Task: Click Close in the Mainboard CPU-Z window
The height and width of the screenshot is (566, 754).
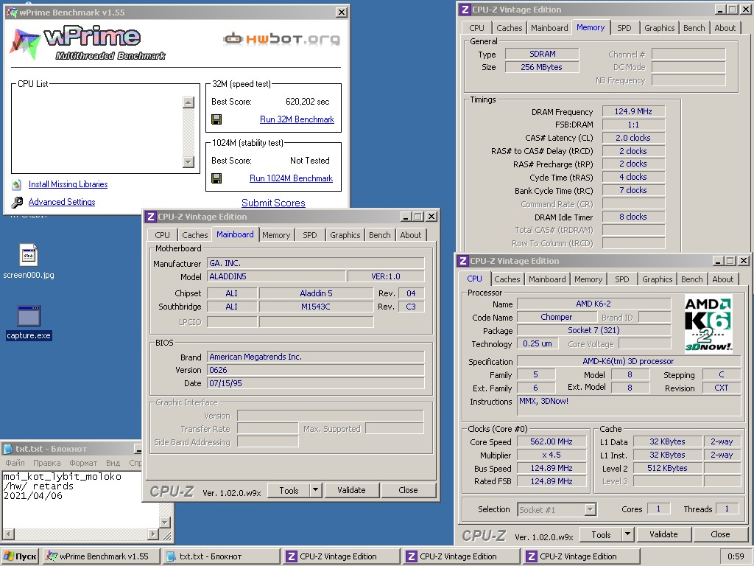Action: [408, 490]
